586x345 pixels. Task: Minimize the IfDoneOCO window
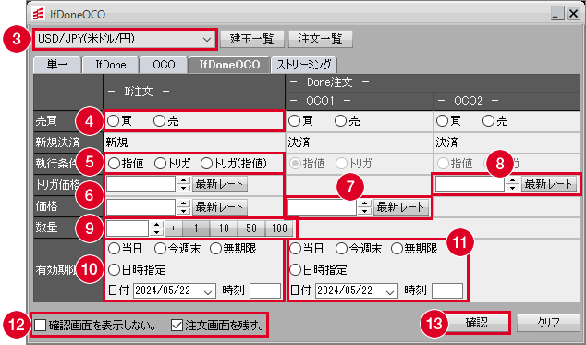pos(557,14)
